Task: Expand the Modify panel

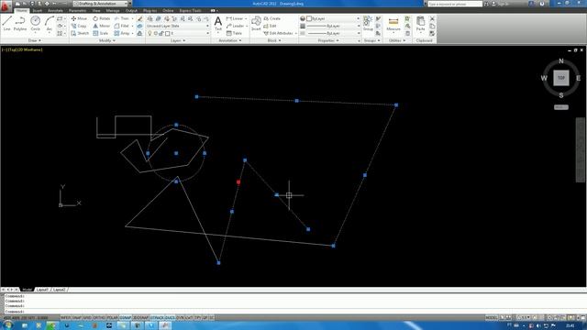Action: click(x=107, y=40)
